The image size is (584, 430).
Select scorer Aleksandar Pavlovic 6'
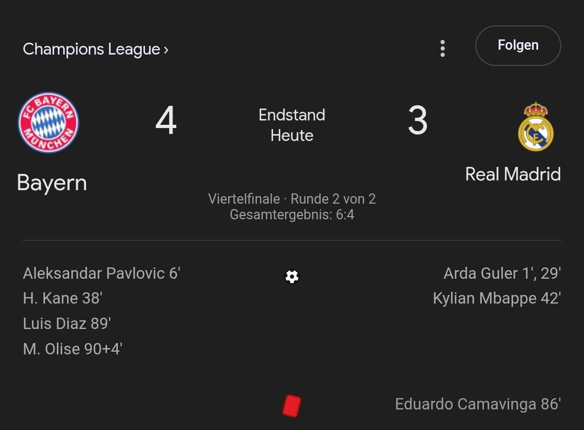101,273
